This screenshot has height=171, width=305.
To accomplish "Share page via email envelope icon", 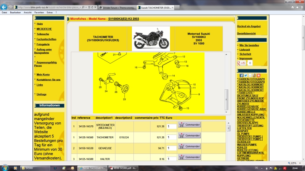I will pos(250,75).
